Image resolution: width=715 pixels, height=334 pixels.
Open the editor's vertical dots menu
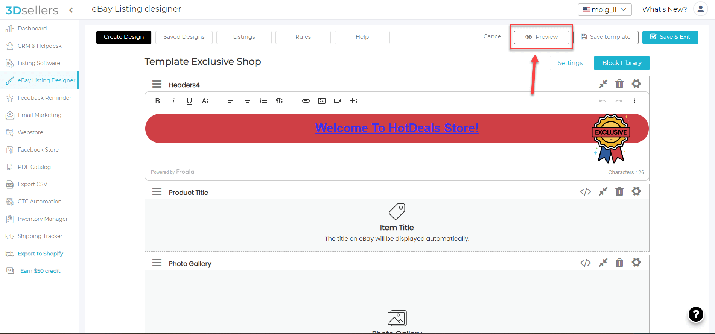click(x=634, y=101)
